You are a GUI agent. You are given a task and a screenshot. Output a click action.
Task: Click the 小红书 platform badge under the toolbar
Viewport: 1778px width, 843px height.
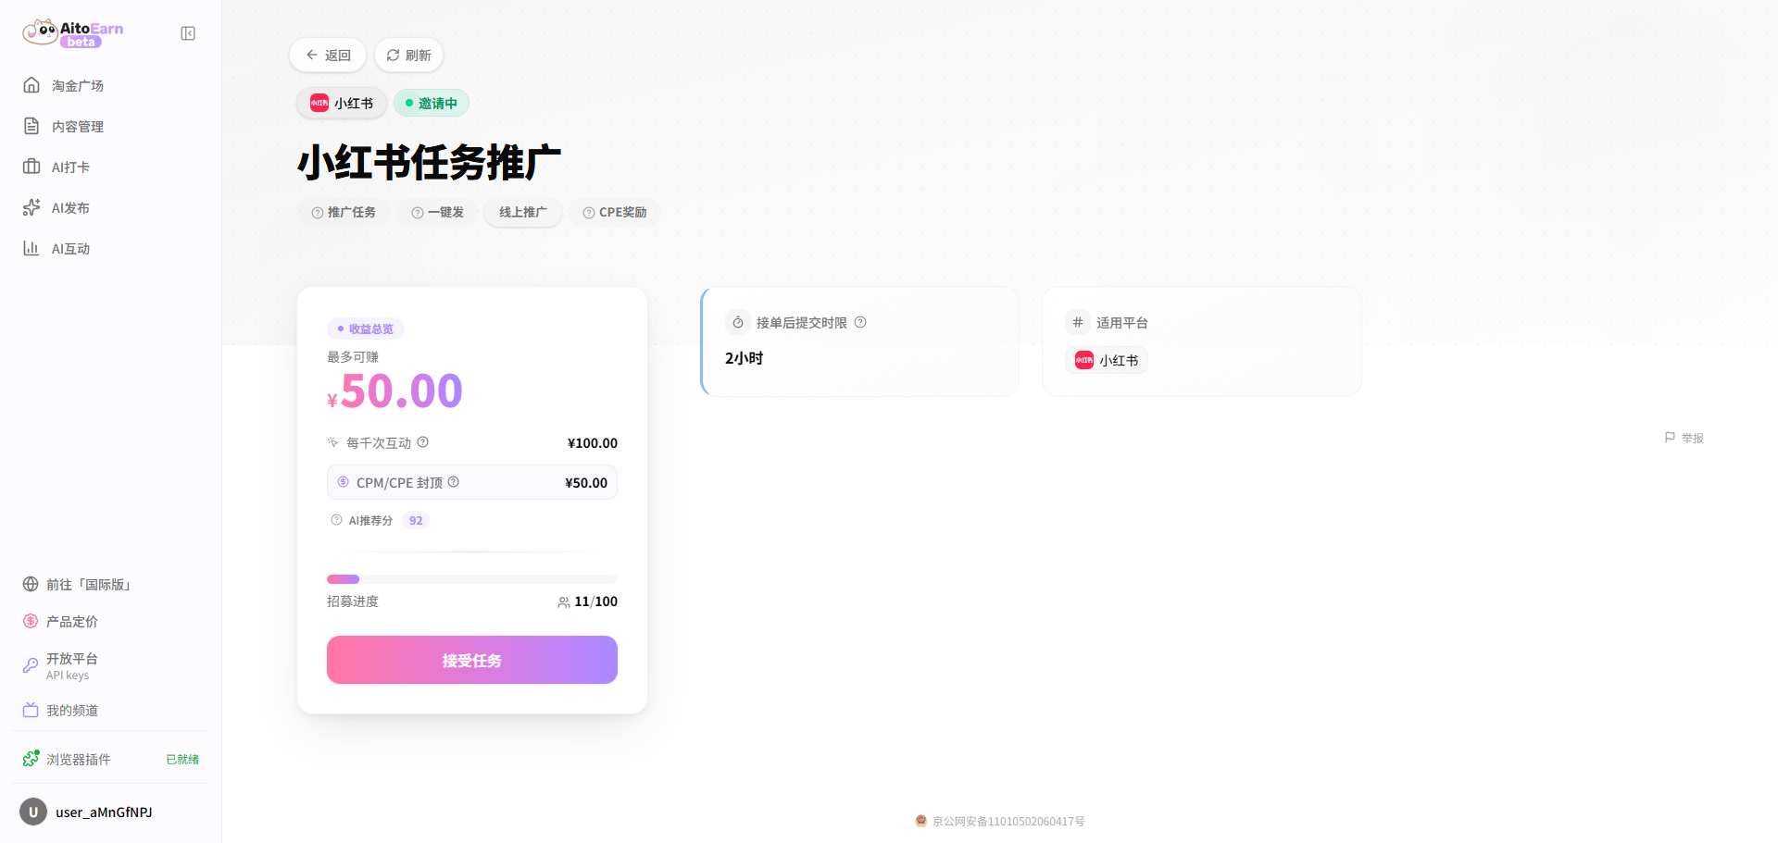tap(342, 103)
